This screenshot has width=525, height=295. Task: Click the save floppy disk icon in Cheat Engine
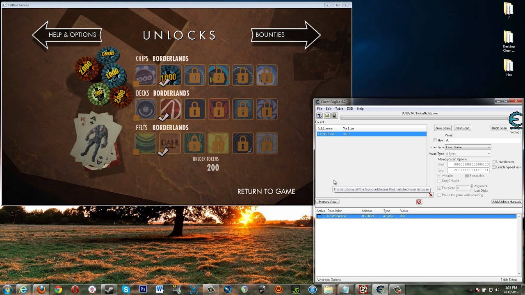[335, 116]
